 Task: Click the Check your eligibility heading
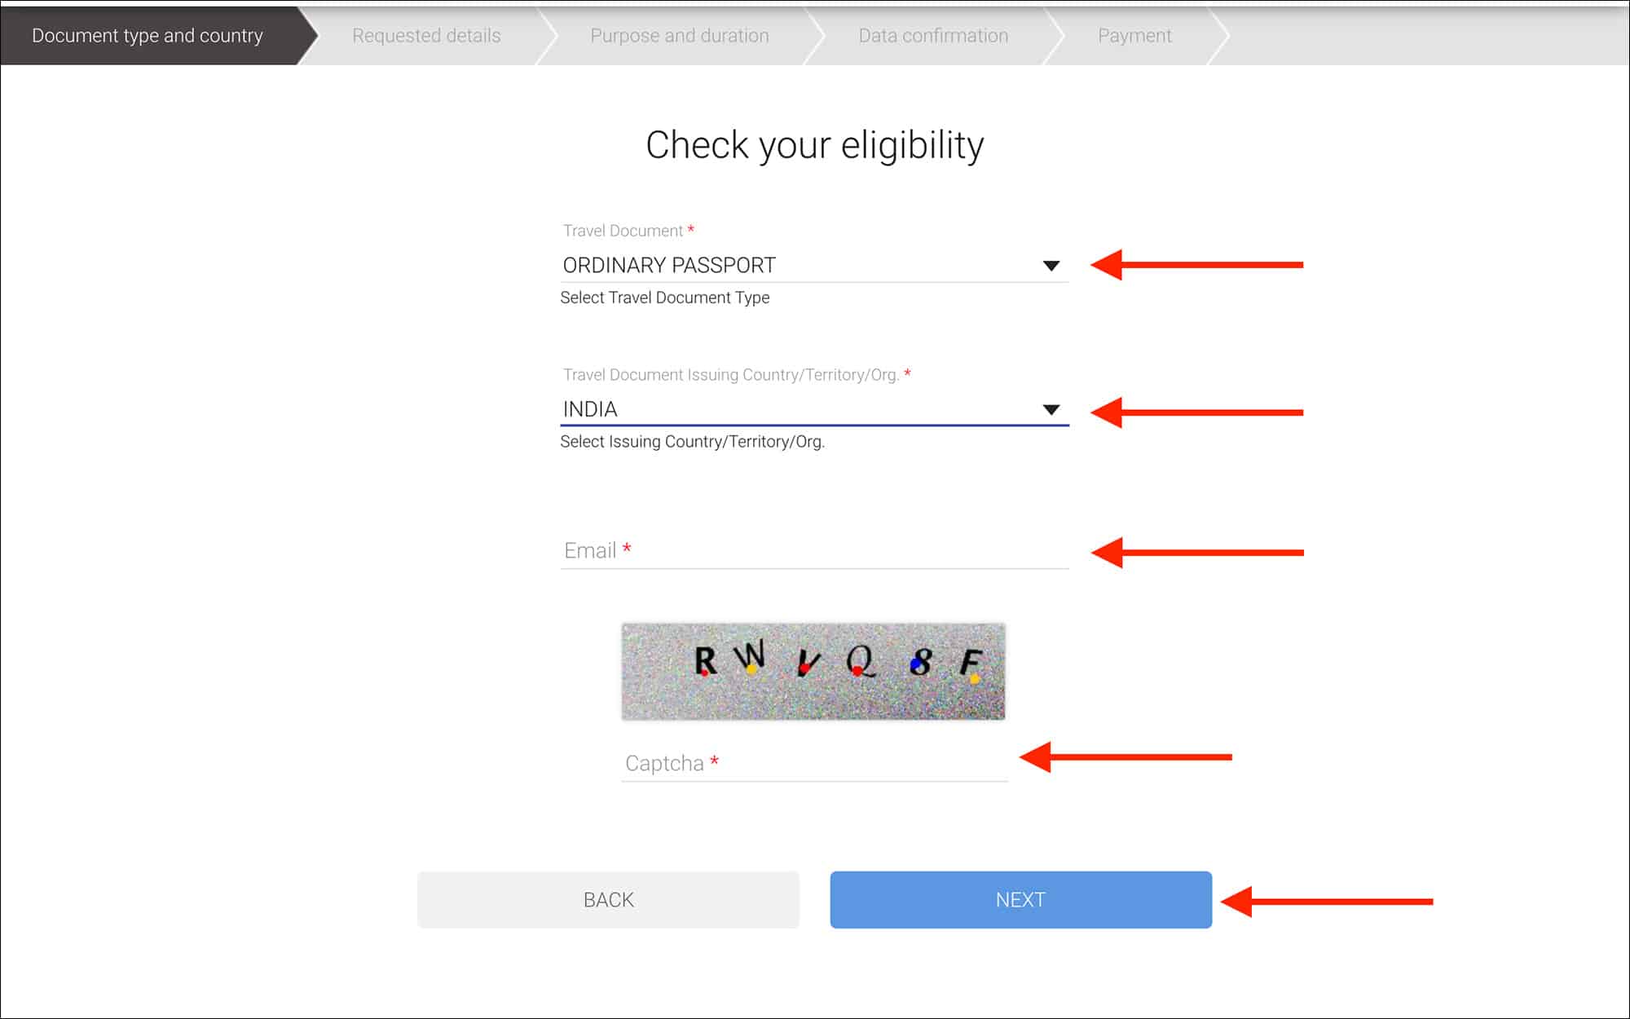tap(815, 146)
